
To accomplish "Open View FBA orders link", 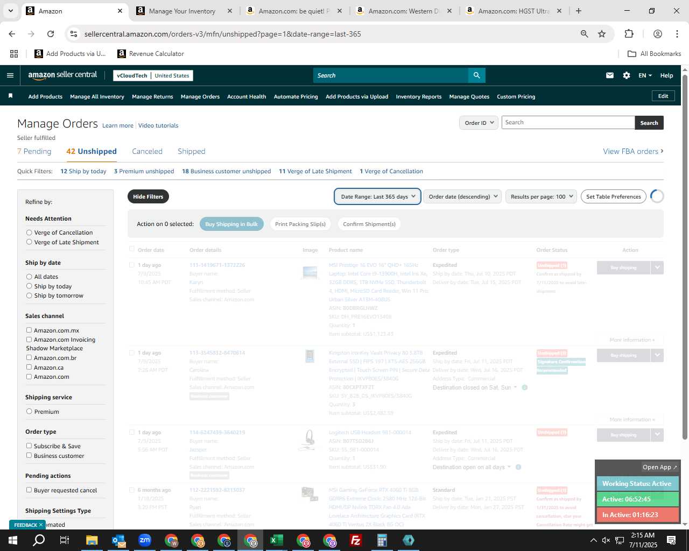I will (633, 151).
